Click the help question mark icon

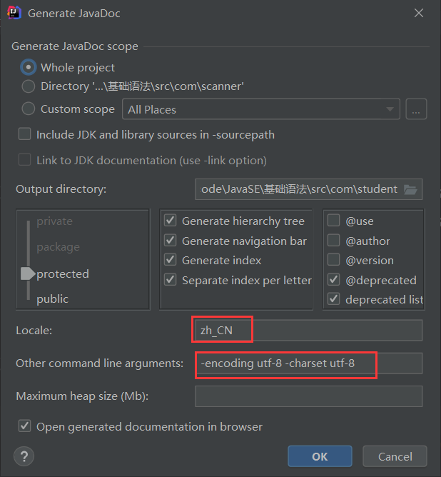(24, 456)
